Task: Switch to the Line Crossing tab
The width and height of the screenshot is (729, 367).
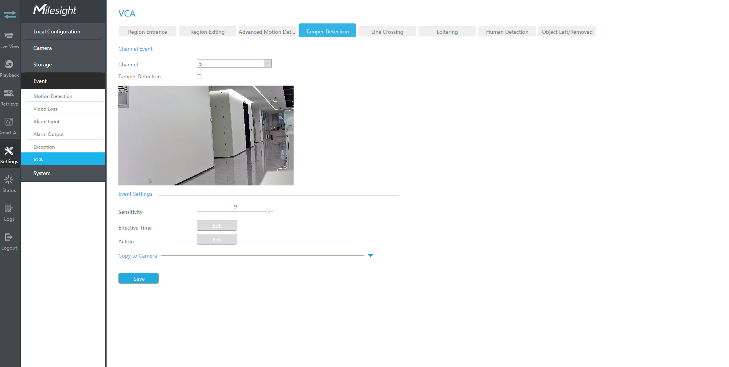Action: [387, 32]
